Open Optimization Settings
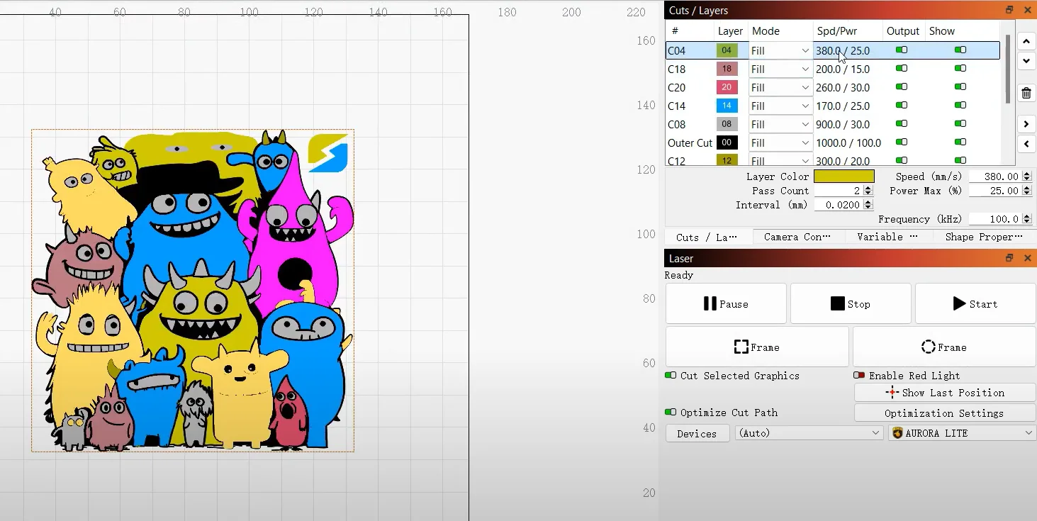This screenshot has width=1037, height=521. click(x=945, y=413)
